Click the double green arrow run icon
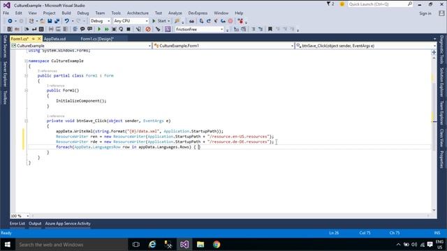Viewport: 447px width, 251px height. 106,29
